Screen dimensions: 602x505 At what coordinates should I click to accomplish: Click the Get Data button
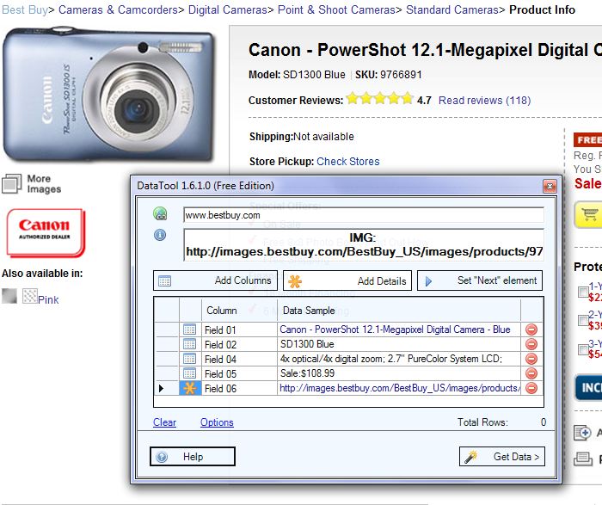(502, 457)
